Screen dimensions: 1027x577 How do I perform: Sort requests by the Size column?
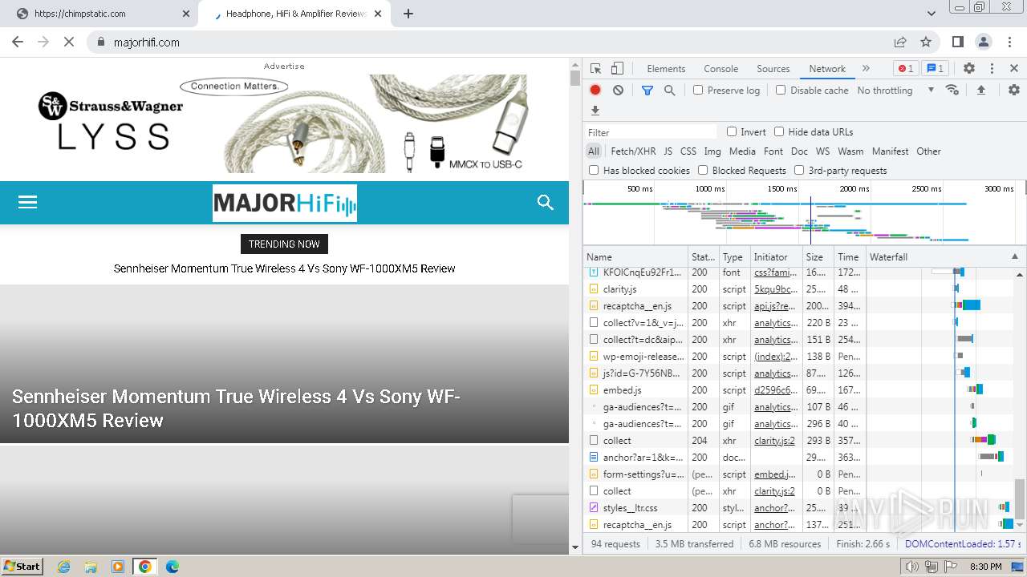(818, 257)
